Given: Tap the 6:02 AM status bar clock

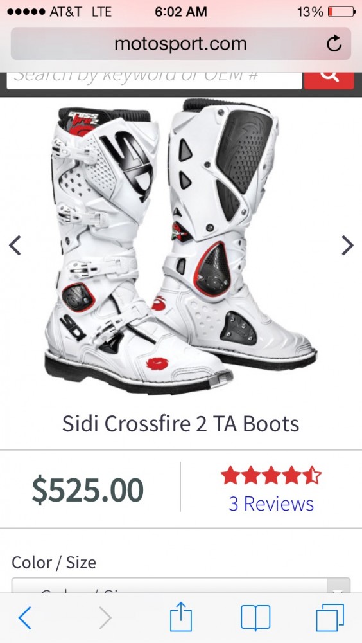Looking at the screenshot, I should click(x=180, y=12).
